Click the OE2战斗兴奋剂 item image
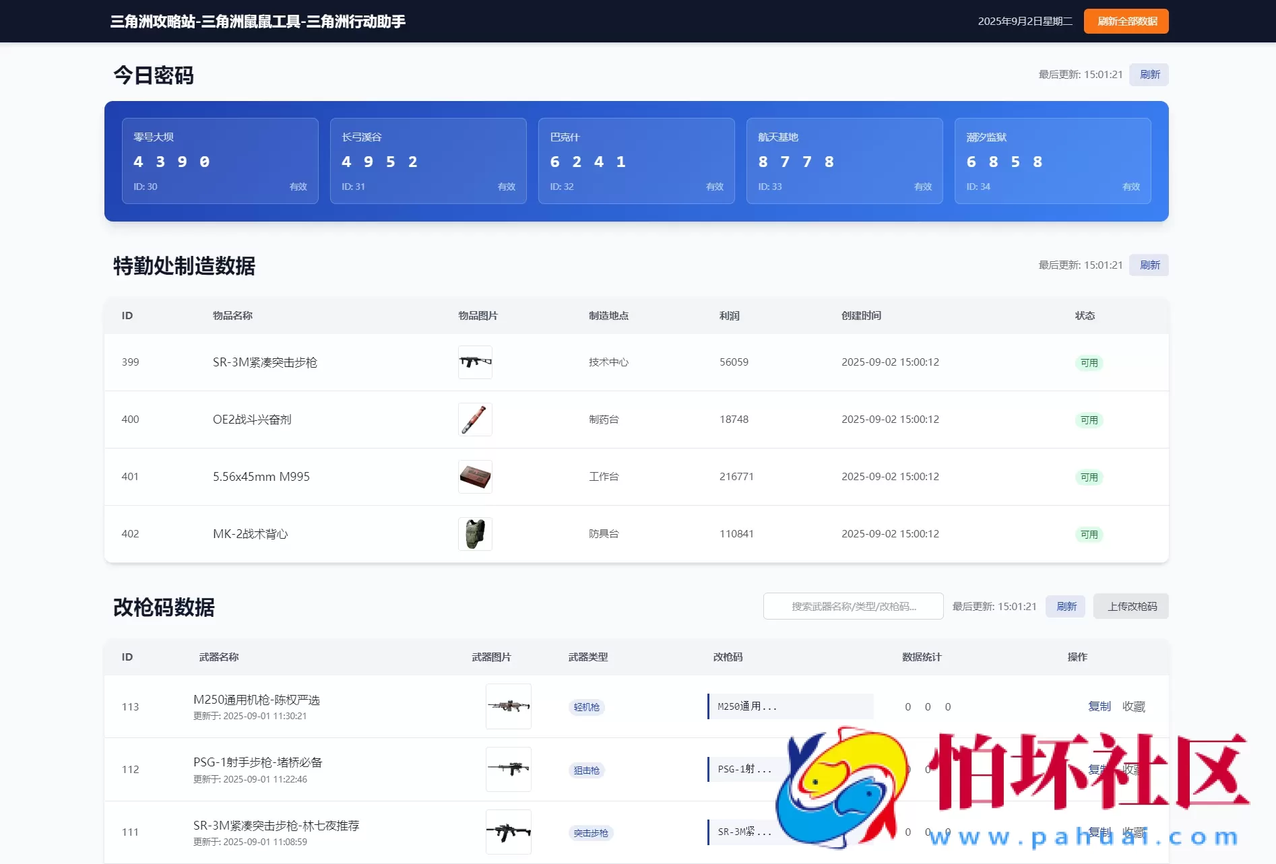Screen dimensions: 1276x864 coord(475,419)
